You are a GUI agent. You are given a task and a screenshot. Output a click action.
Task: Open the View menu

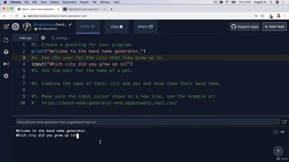click(43, 2)
